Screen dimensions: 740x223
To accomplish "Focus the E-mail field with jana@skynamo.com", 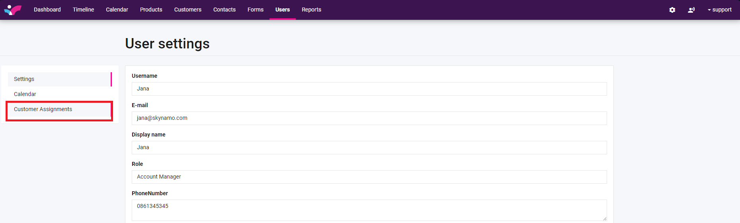I will [369, 118].
